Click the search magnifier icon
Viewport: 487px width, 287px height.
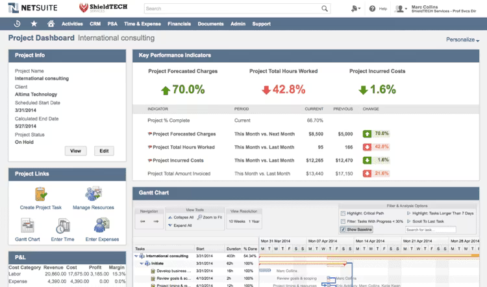(x=325, y=8)
